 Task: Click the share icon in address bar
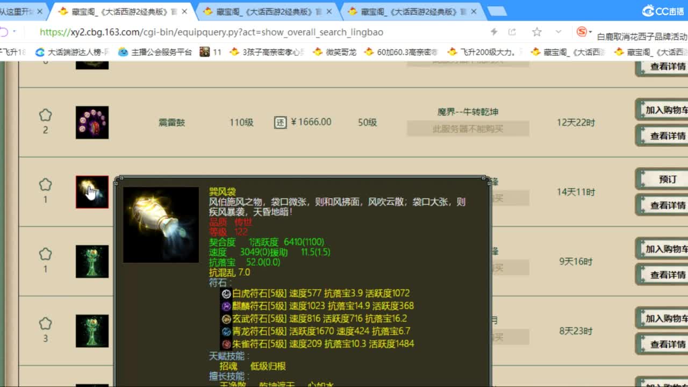tap(512, 32)
